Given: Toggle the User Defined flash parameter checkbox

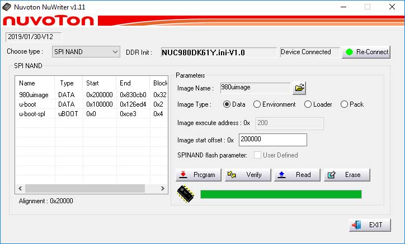Looking at the screenshot, I should pyautogui.click(x=257, y=155).
